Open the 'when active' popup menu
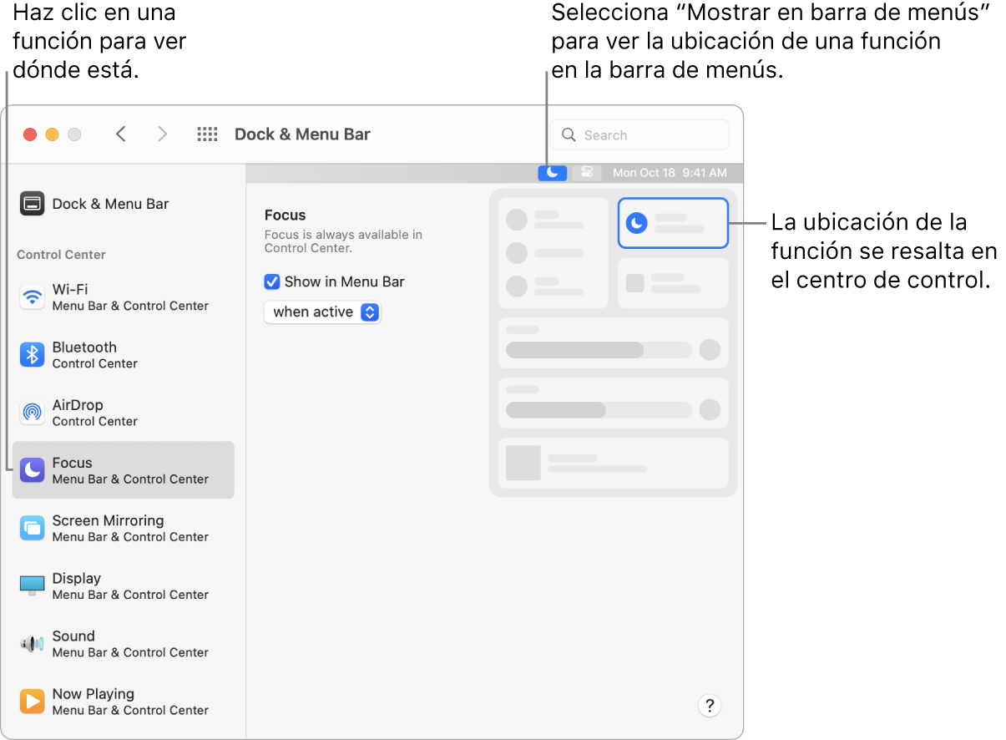The height and width of the screenshot is (740, 1006). click(322, 312)
